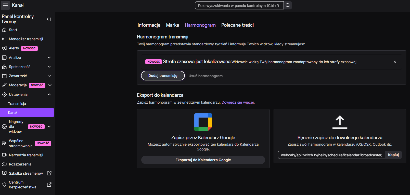The width and height of the screenshot is (410, 195).
Task: Click the Rozszerzenia puzzle icon
Action: (x=4, y=164)
